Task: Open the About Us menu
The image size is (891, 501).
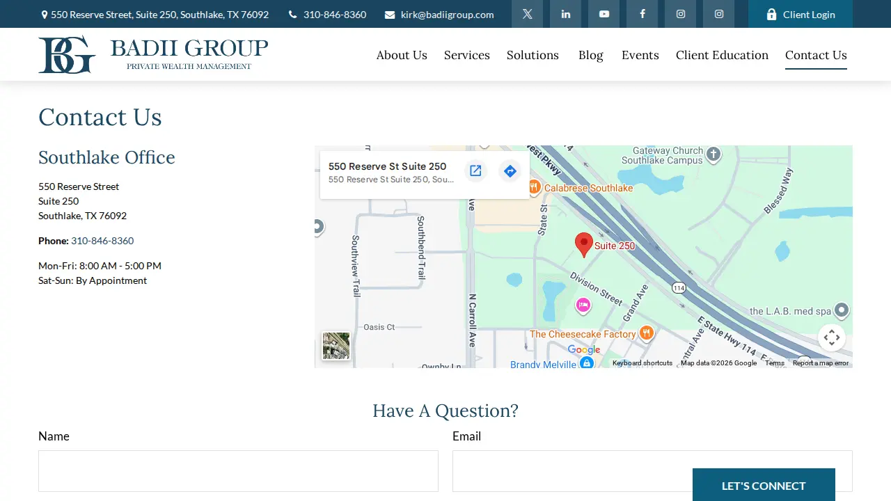Action: [x=402, y=55]
